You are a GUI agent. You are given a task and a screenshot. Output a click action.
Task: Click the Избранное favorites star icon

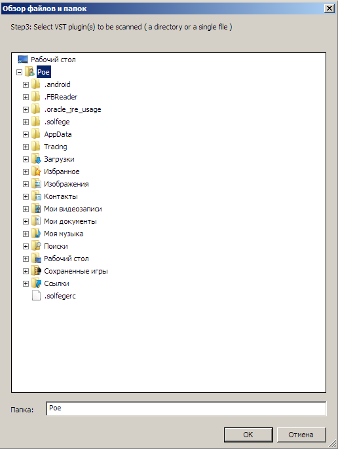(x=36, y=171)
